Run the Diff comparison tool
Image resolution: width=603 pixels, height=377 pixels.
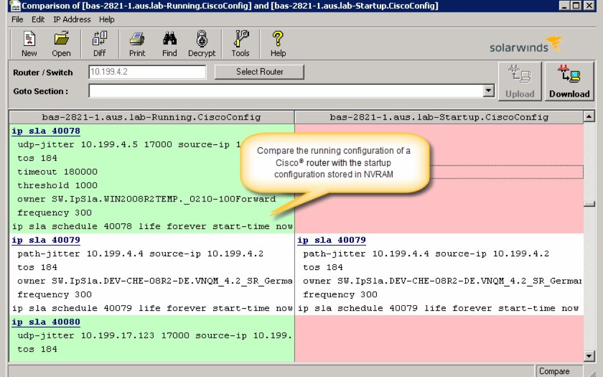(x=100, y=43)
